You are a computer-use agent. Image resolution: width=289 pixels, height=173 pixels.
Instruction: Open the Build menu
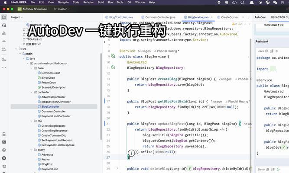tap(101, 3)
